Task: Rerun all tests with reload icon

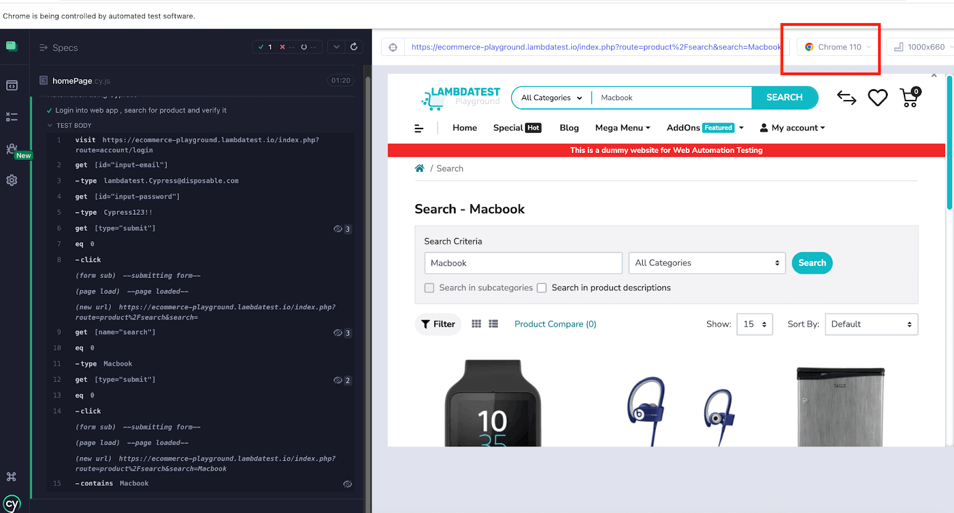Action: coord(354,47)
